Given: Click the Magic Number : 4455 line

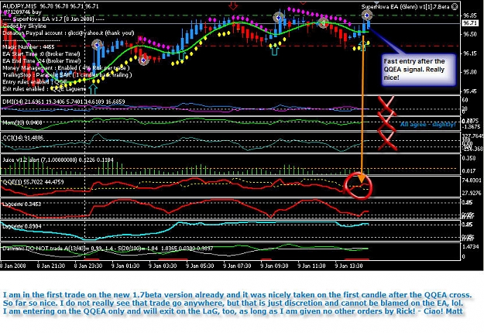Looking at the screenshot, I should pos(29,47).
